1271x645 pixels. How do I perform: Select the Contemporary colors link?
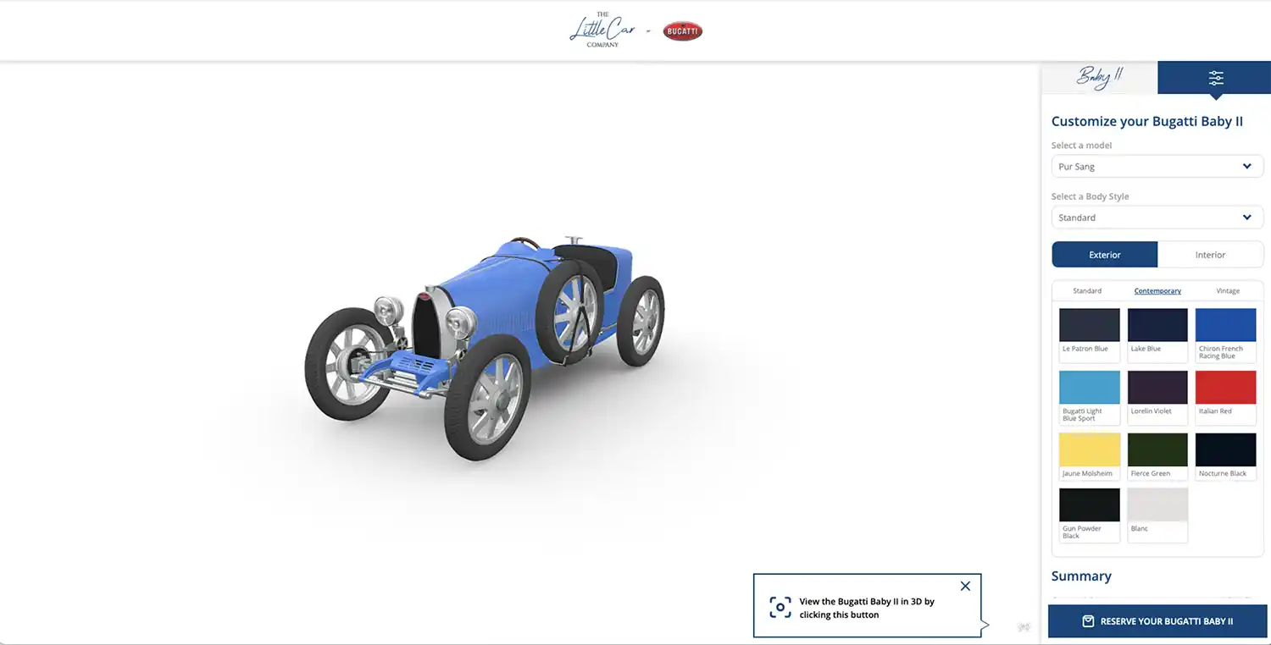1157,291
